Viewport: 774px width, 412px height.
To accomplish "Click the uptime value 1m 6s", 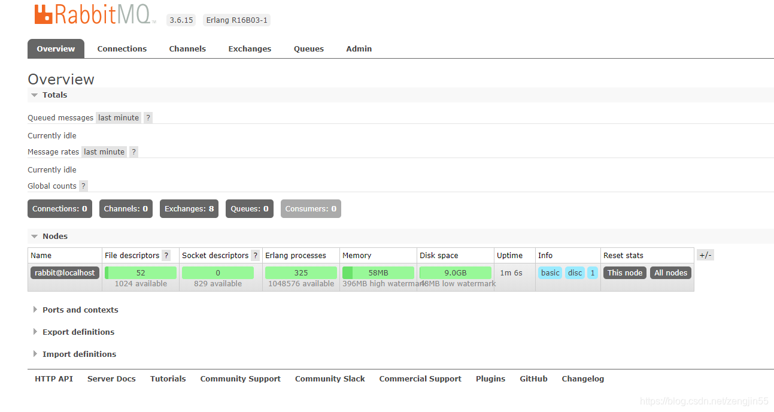I will click(x=511, y=273).
